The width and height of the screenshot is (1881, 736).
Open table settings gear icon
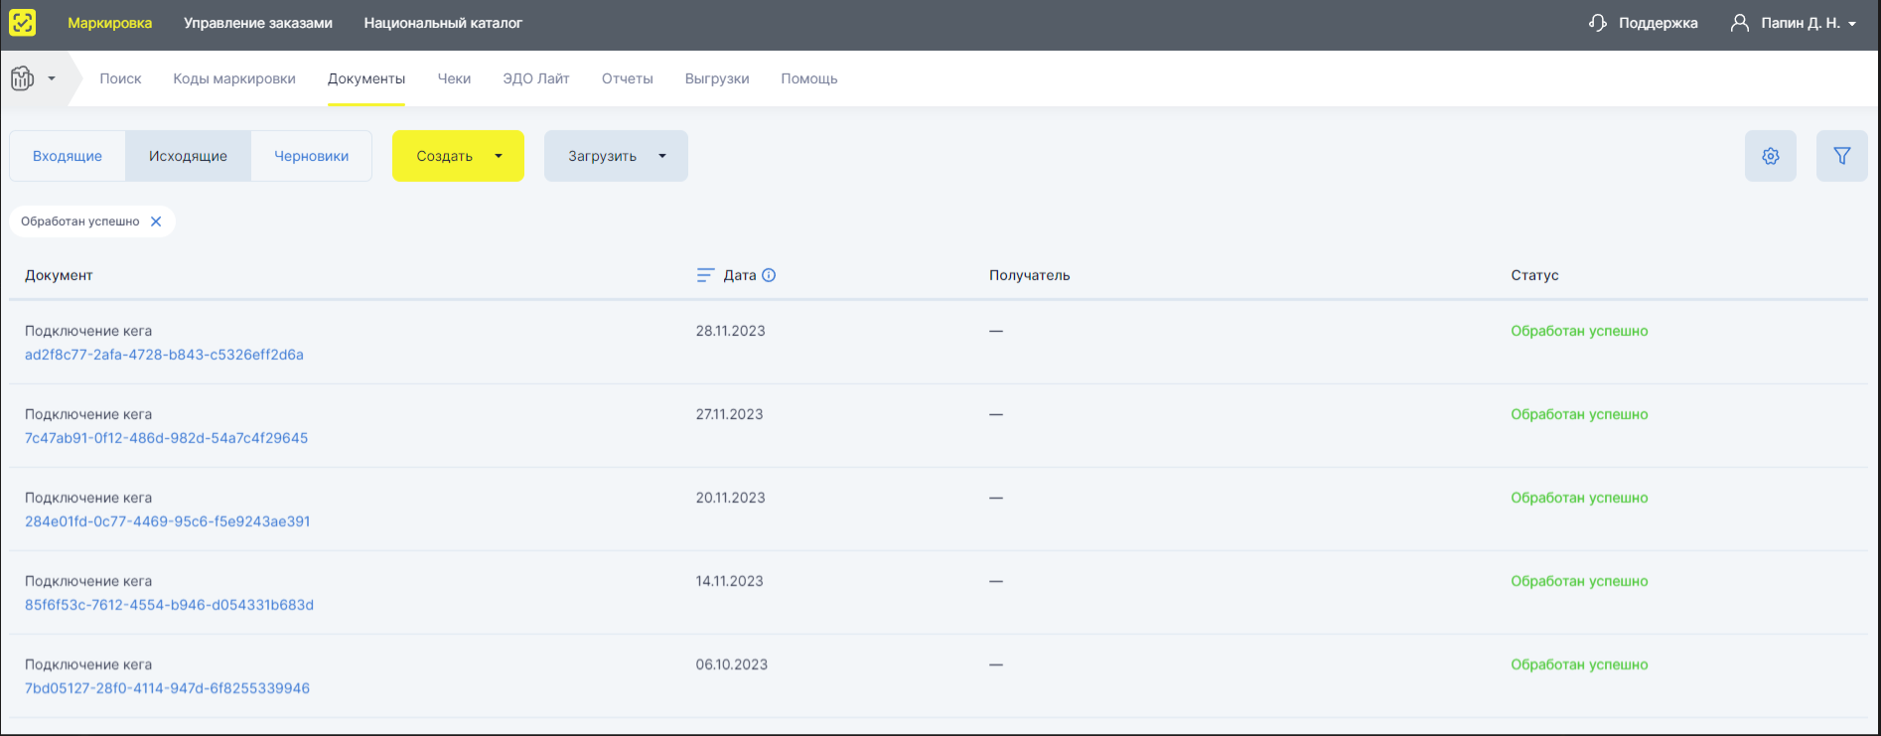point(1770,156)
